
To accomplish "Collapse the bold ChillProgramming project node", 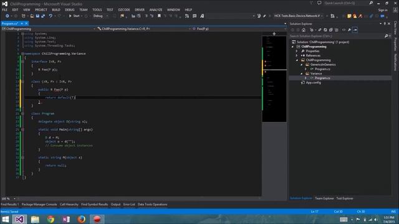I will [x=292, y=47].
